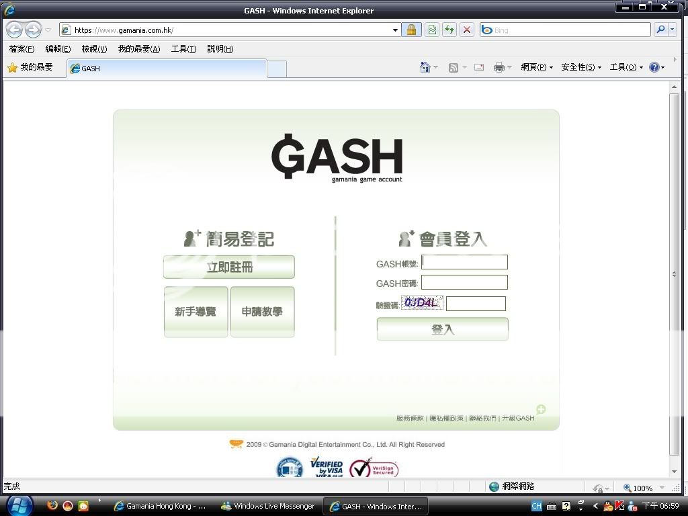This screenshot has width=688, height=516.
Task: Click the Read Mail envelope icon
Action: coord(479,67)
